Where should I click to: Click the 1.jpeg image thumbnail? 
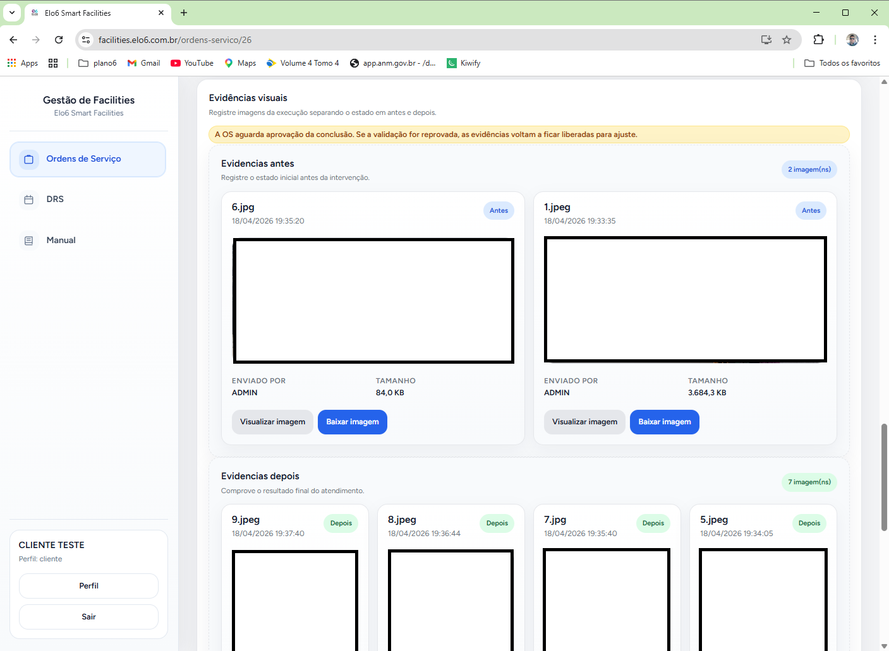pos(686,299)
